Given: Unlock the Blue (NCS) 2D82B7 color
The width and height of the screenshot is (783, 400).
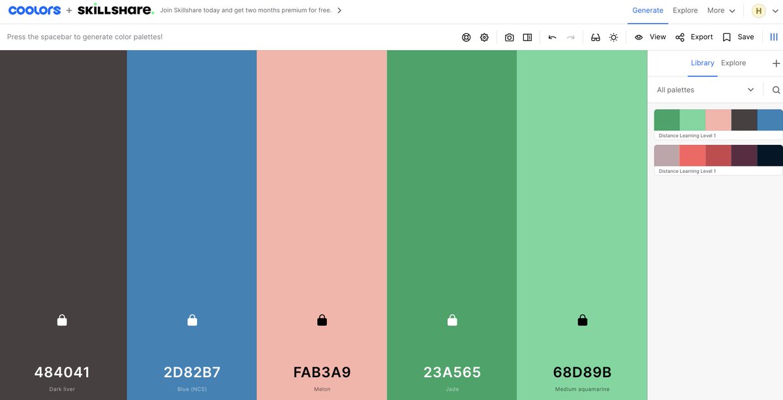Looking at the screenshot, I should (x=192, y=320).
